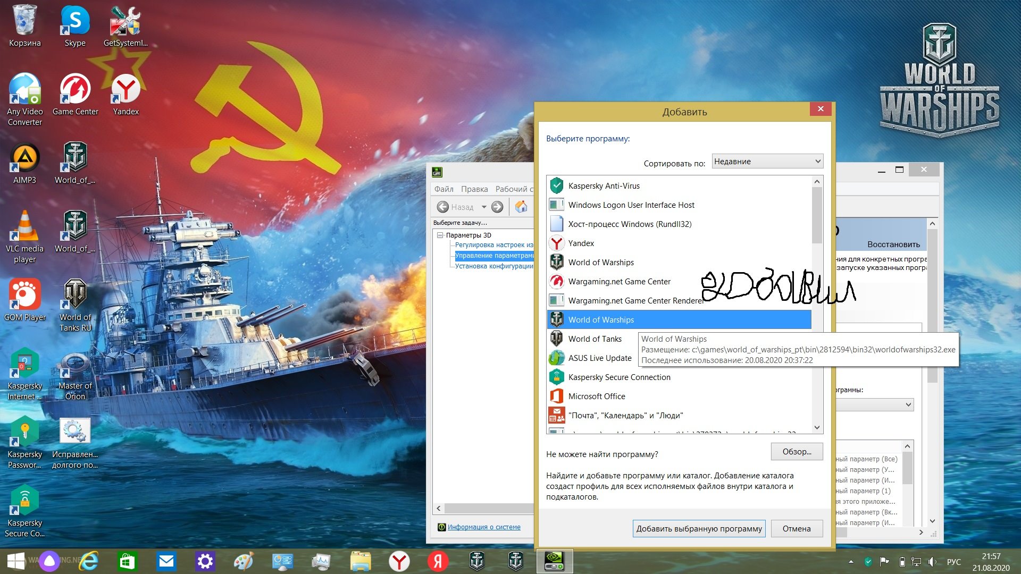Select Microsoft Office icon in list
This screenshot has height=574, width=1021.
(x=556, y=396)
